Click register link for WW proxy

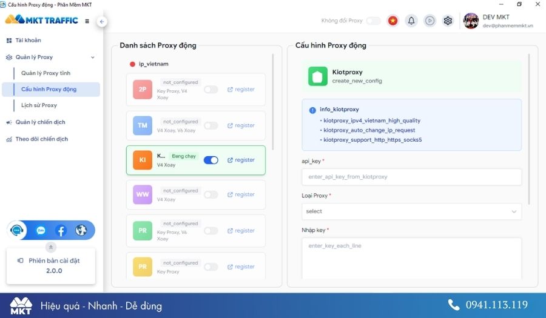[x=241, y=194]
